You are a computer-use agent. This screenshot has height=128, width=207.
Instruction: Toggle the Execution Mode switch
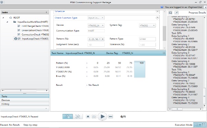200,125
